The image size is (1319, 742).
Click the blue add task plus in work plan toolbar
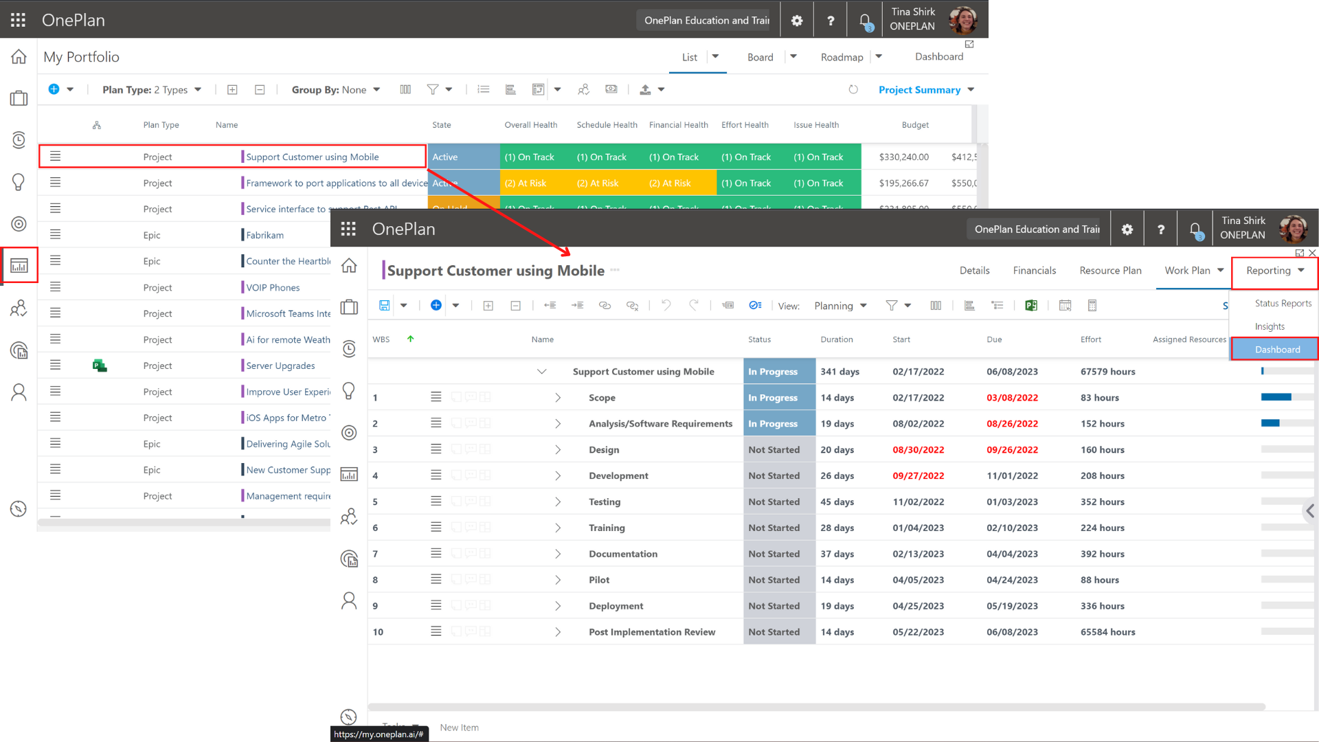(436, 305)
